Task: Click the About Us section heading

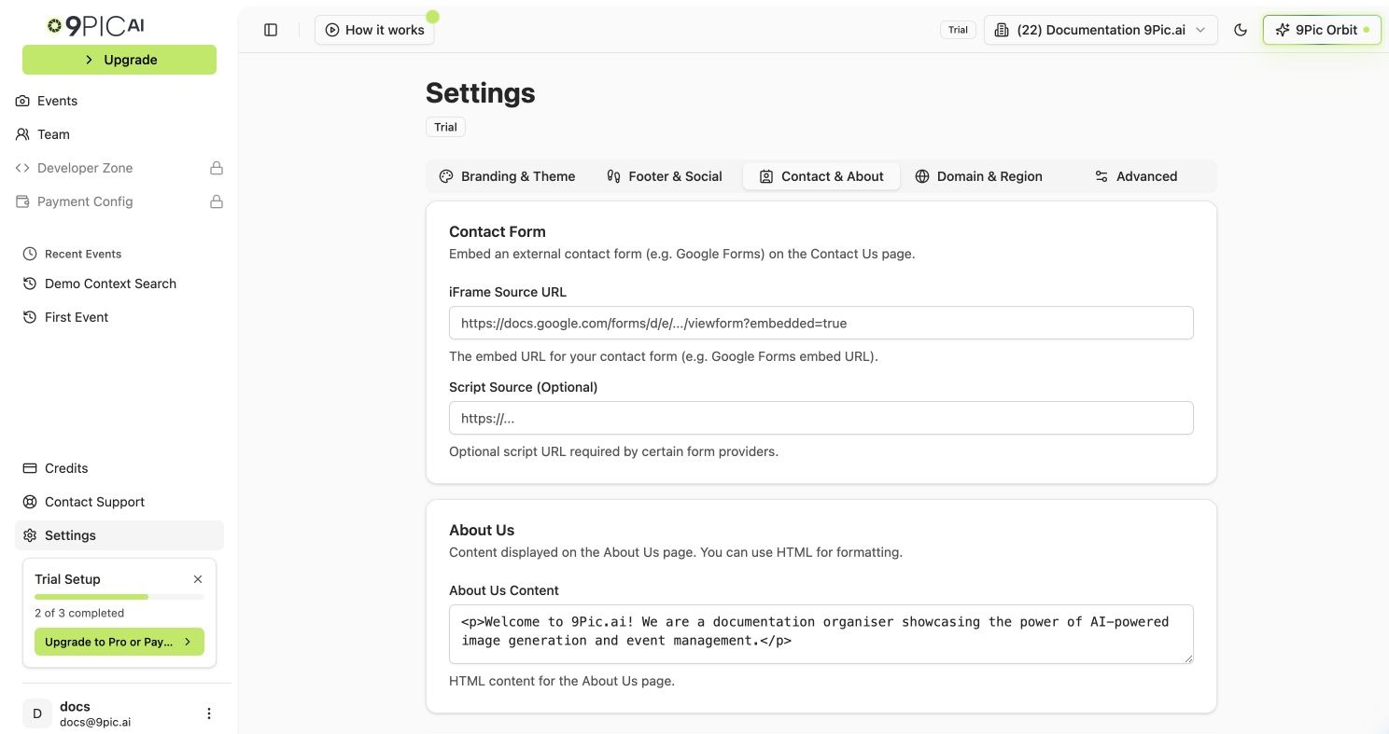Action: point(482,530)
